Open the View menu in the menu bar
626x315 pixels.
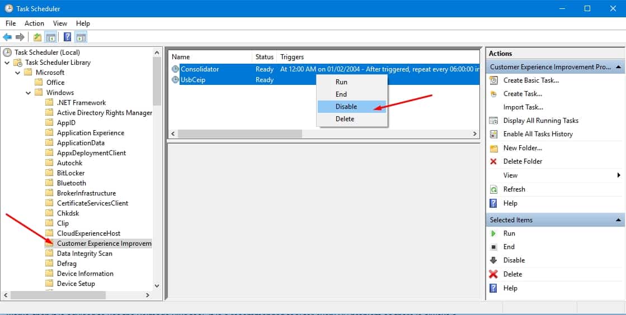(60, 23)
